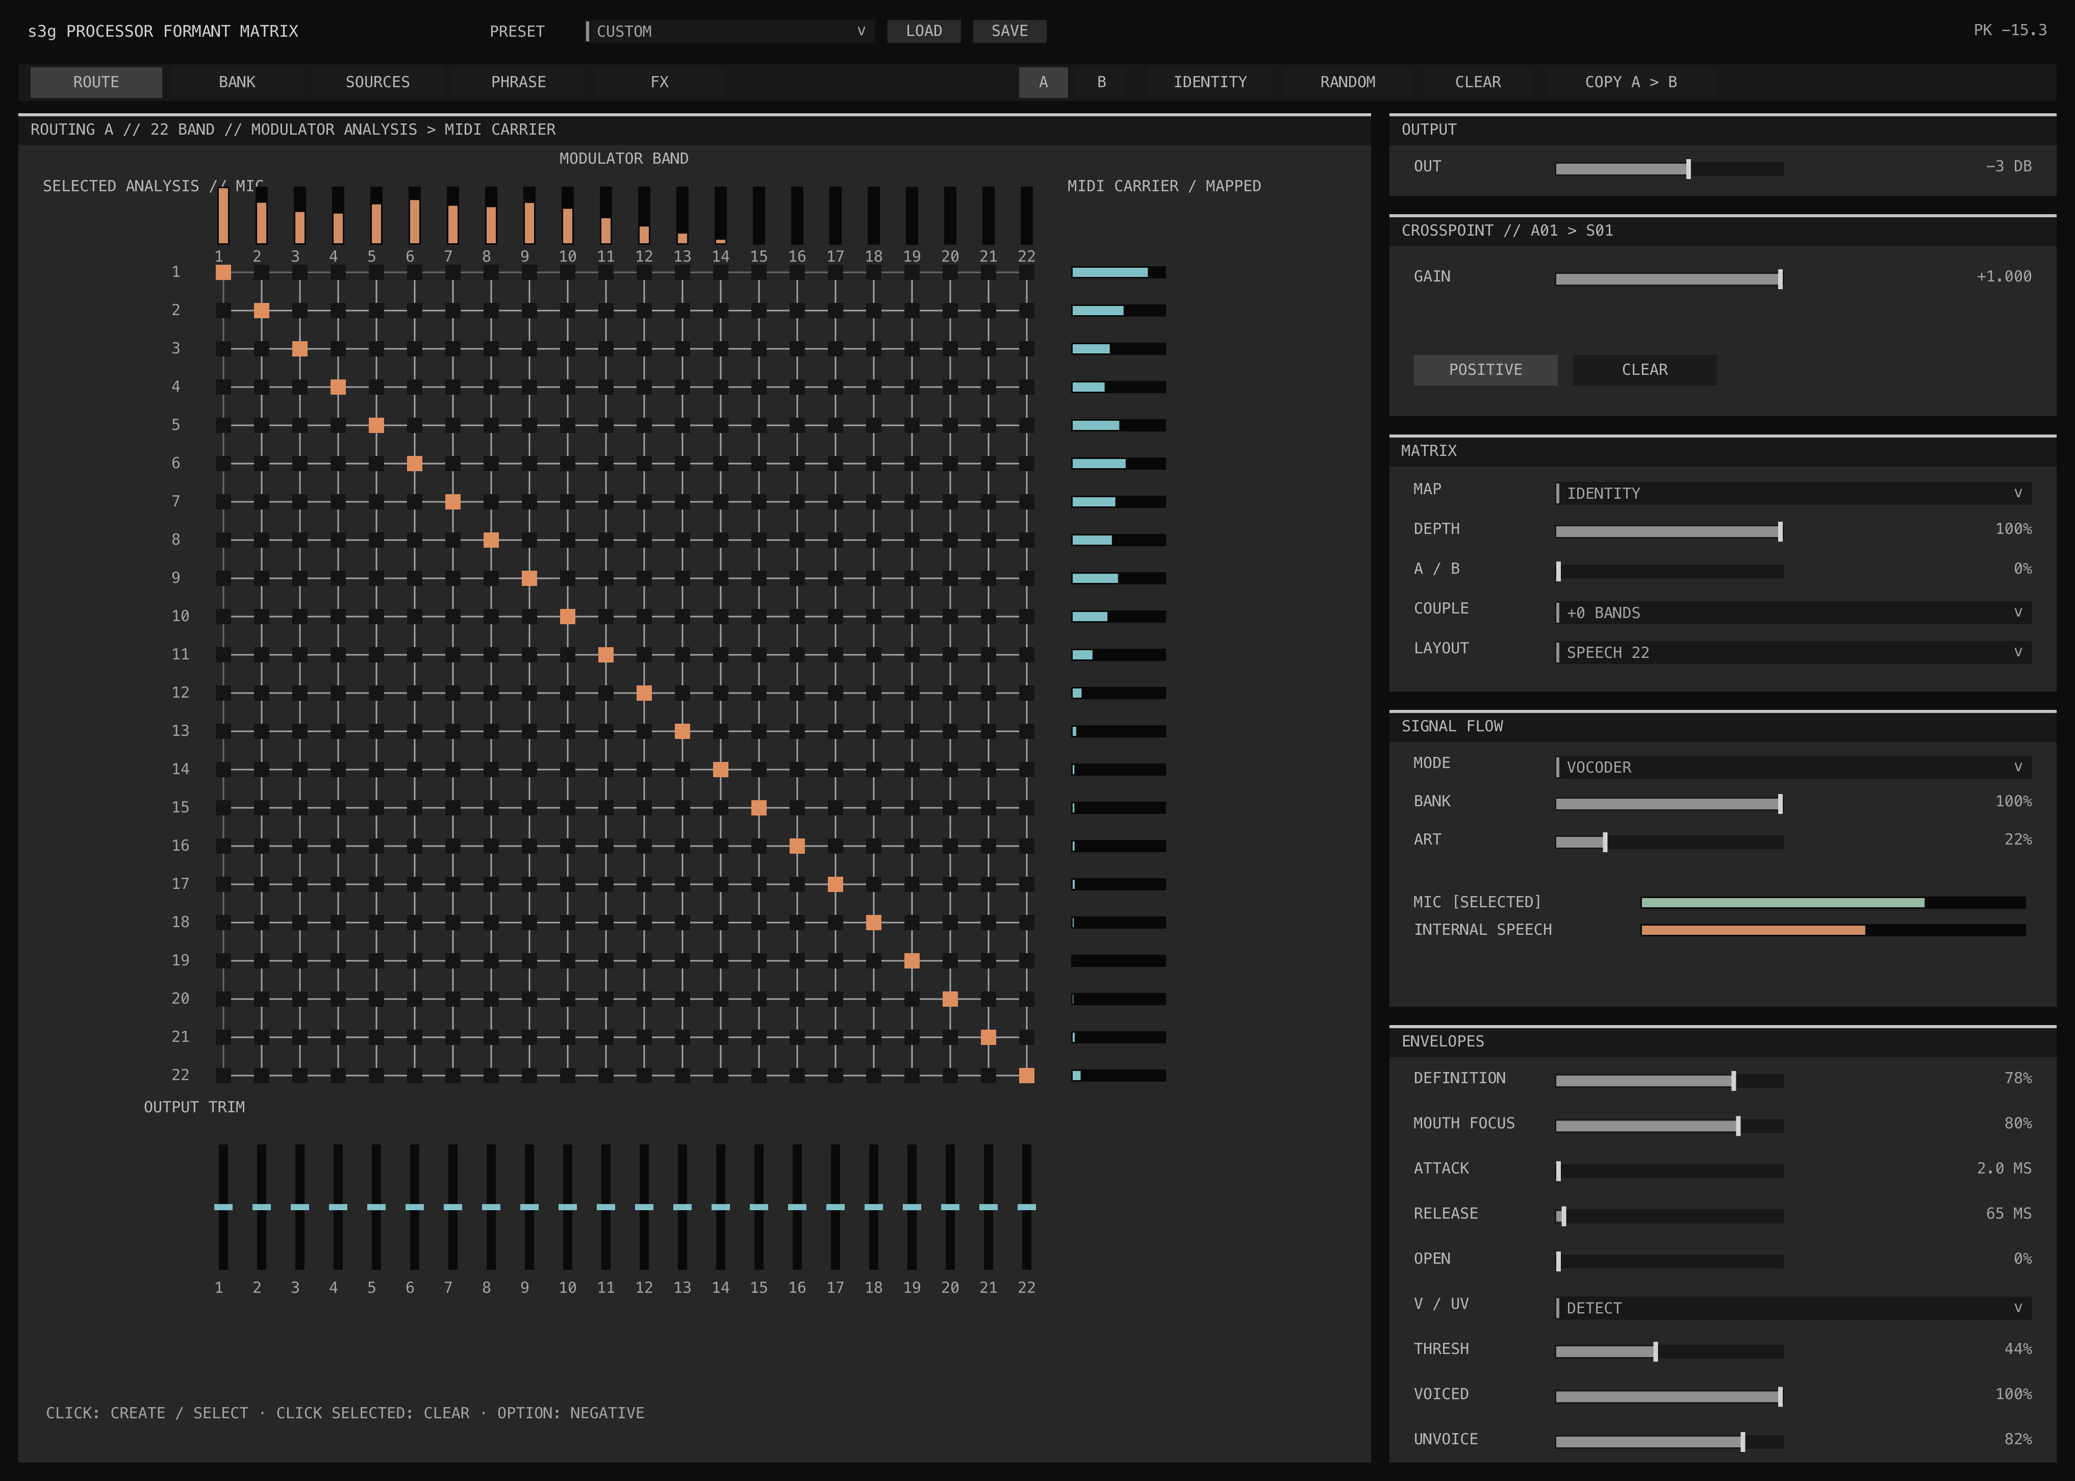2075x1481 pixels.
Task: Adjust the UNVOICE slider at 82%
Action: click(x=1669, y=1442)
